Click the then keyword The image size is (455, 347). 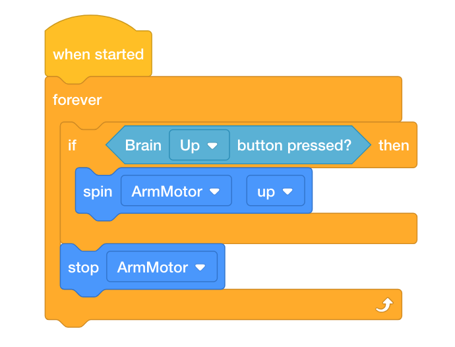(394, 145)
